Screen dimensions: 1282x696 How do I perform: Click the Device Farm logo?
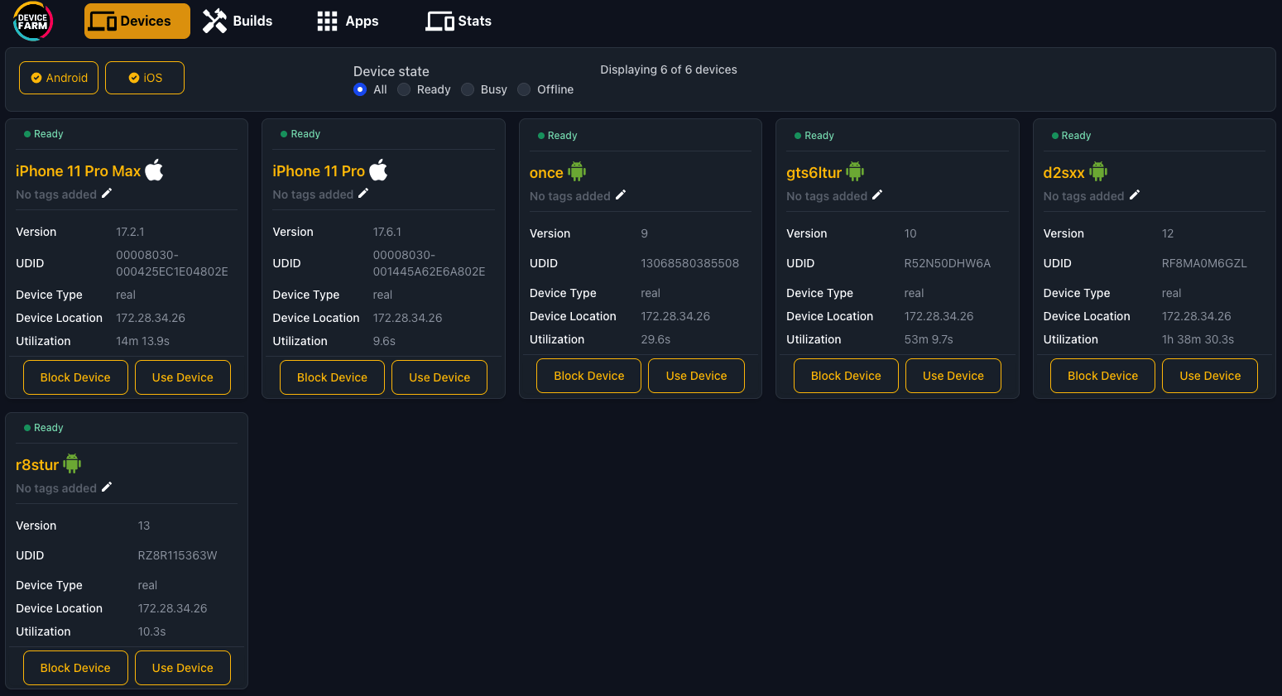click(x=33, y=22)
